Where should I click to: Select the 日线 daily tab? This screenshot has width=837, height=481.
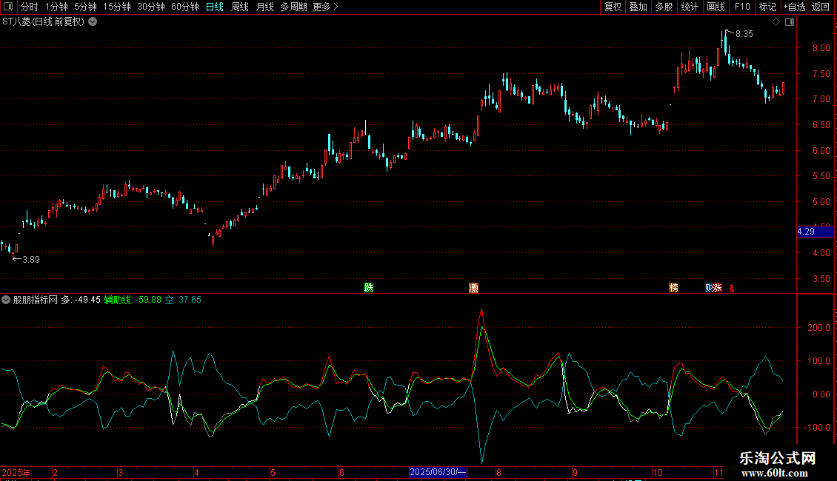click(215, 7)
